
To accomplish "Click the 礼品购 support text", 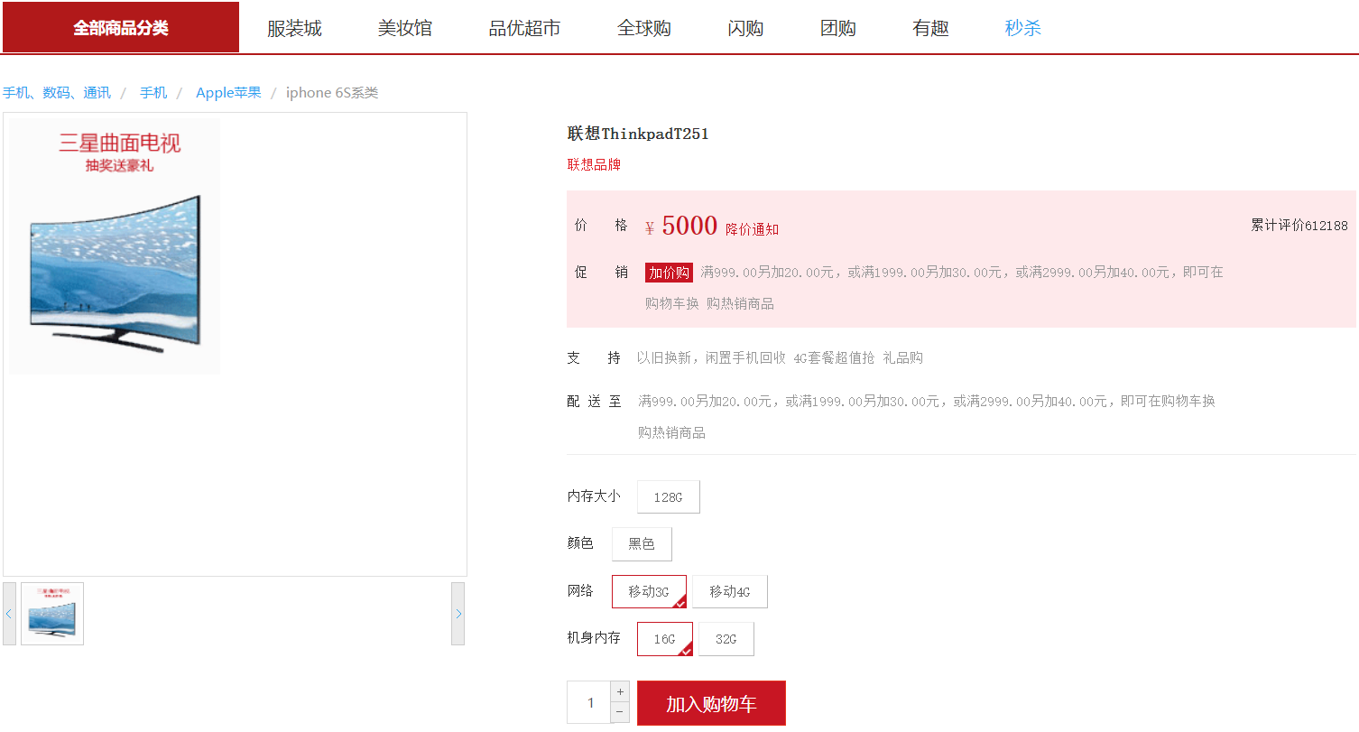I will pos(902,358).
